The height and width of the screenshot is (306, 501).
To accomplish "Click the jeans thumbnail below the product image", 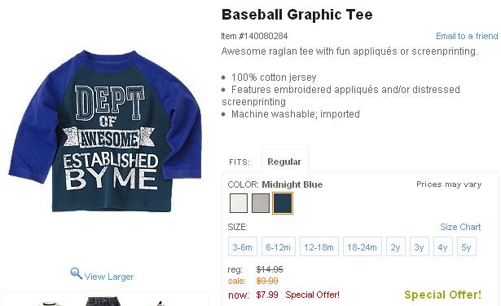I will point(103,302).
